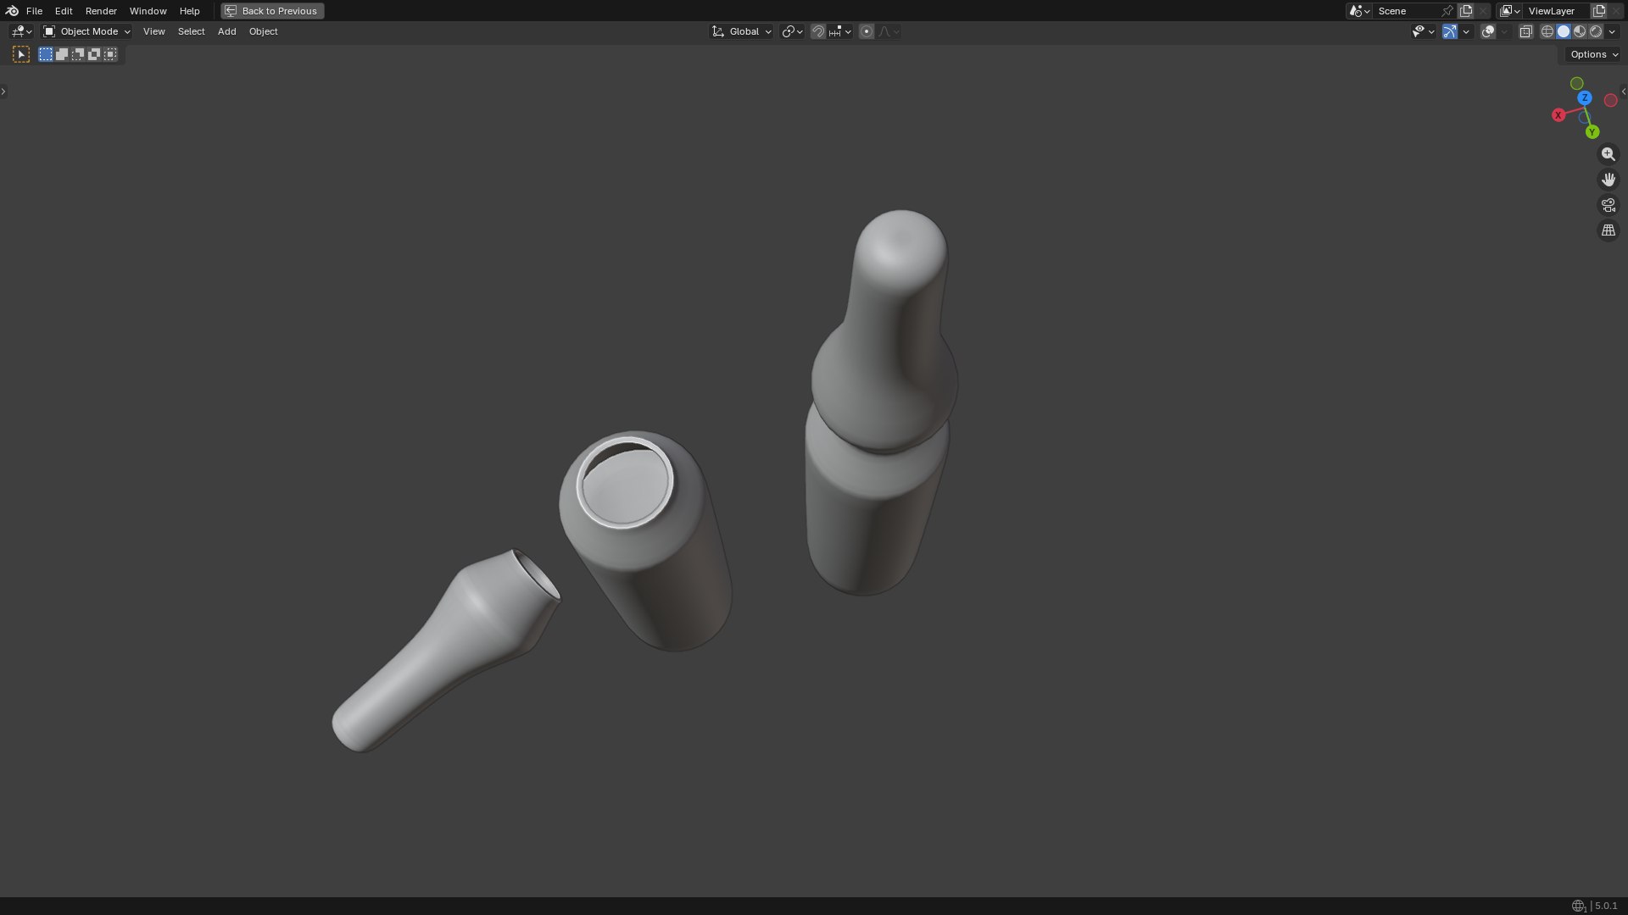Click the Blender logo icon
The image size is (1628, 915).
coord(12,11)
